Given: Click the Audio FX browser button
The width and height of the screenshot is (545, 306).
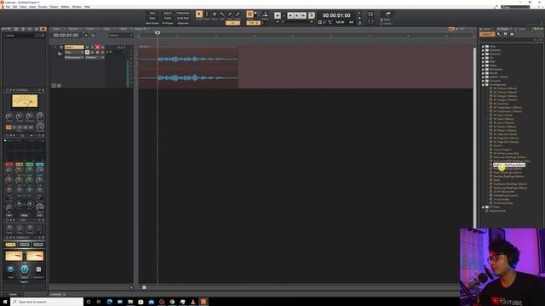Looking at the screenshot, I should 487,34.
